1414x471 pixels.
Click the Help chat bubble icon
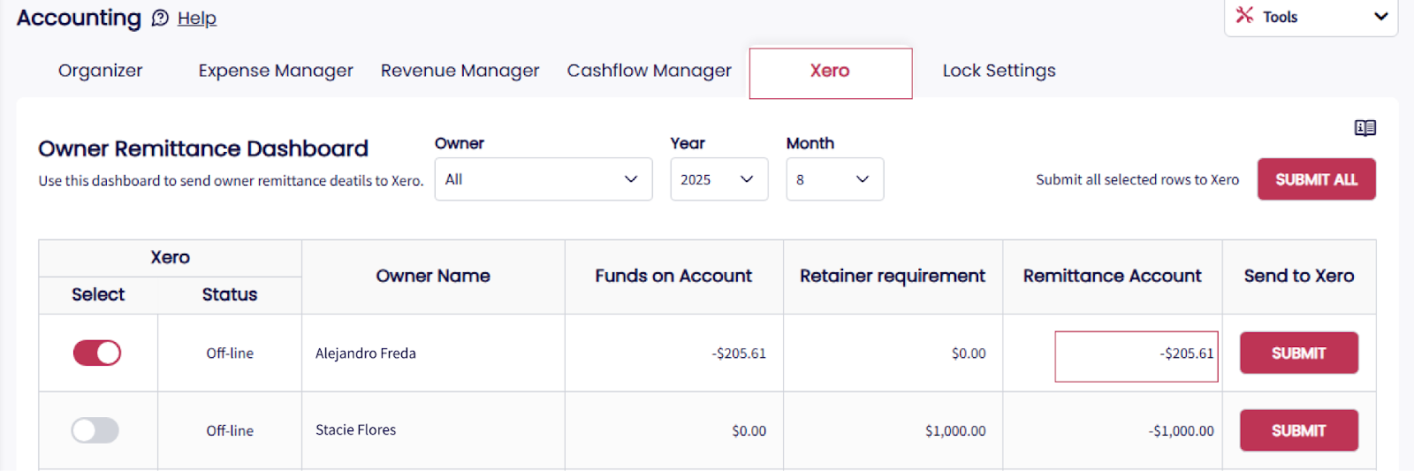click(160, 19)
